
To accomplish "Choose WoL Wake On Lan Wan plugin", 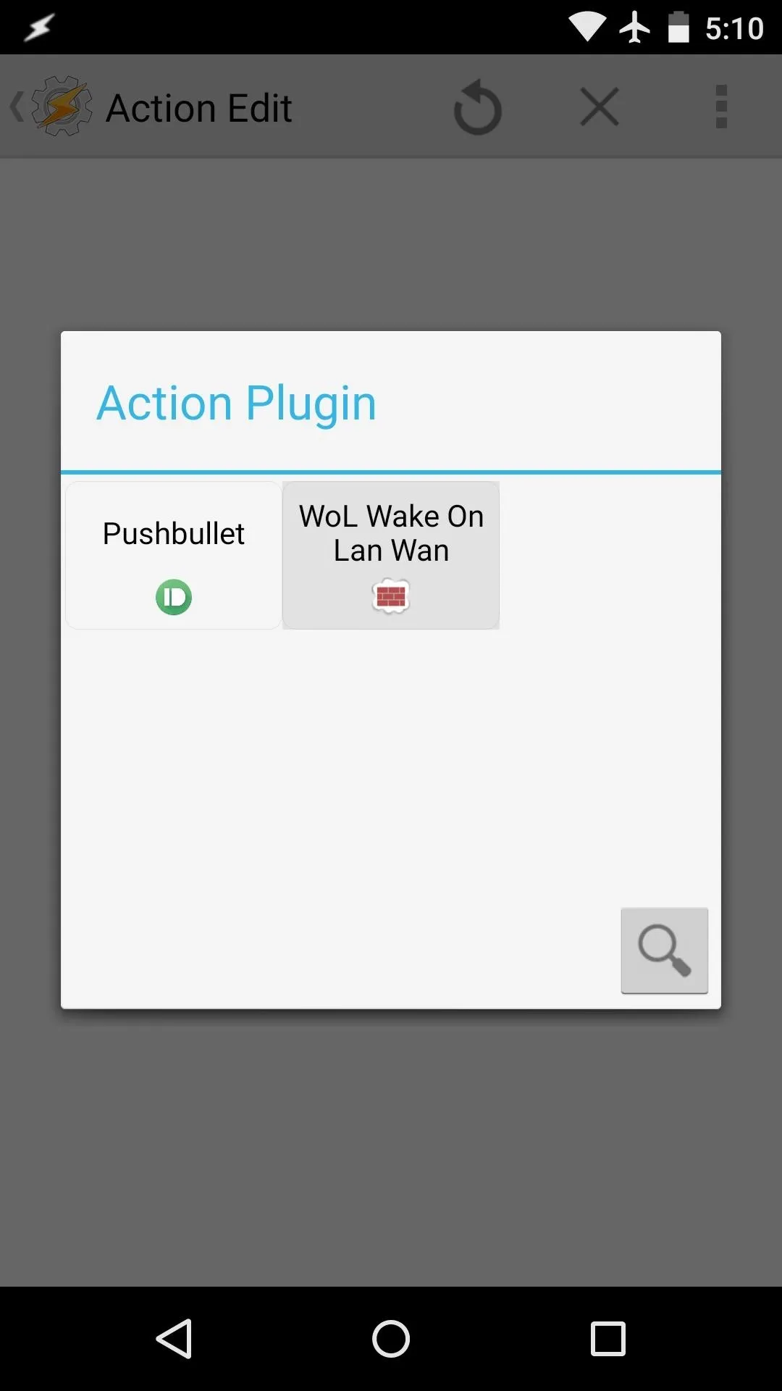I will pyautogui.click(x=391, y=555).
